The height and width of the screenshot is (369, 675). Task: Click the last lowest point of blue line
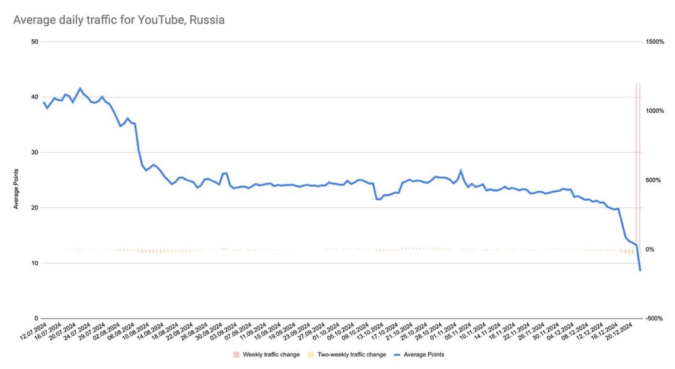tap(640, 270)
